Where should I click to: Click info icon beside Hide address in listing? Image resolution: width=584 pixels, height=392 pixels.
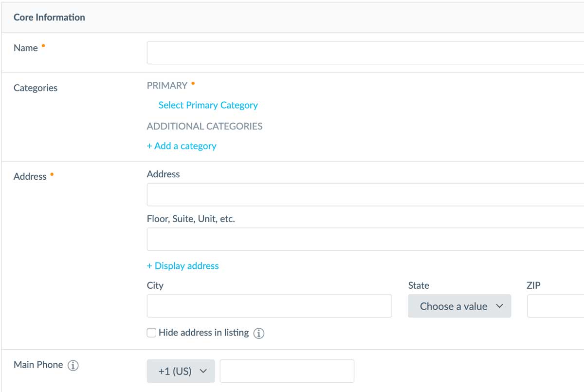tap(259, 334)
